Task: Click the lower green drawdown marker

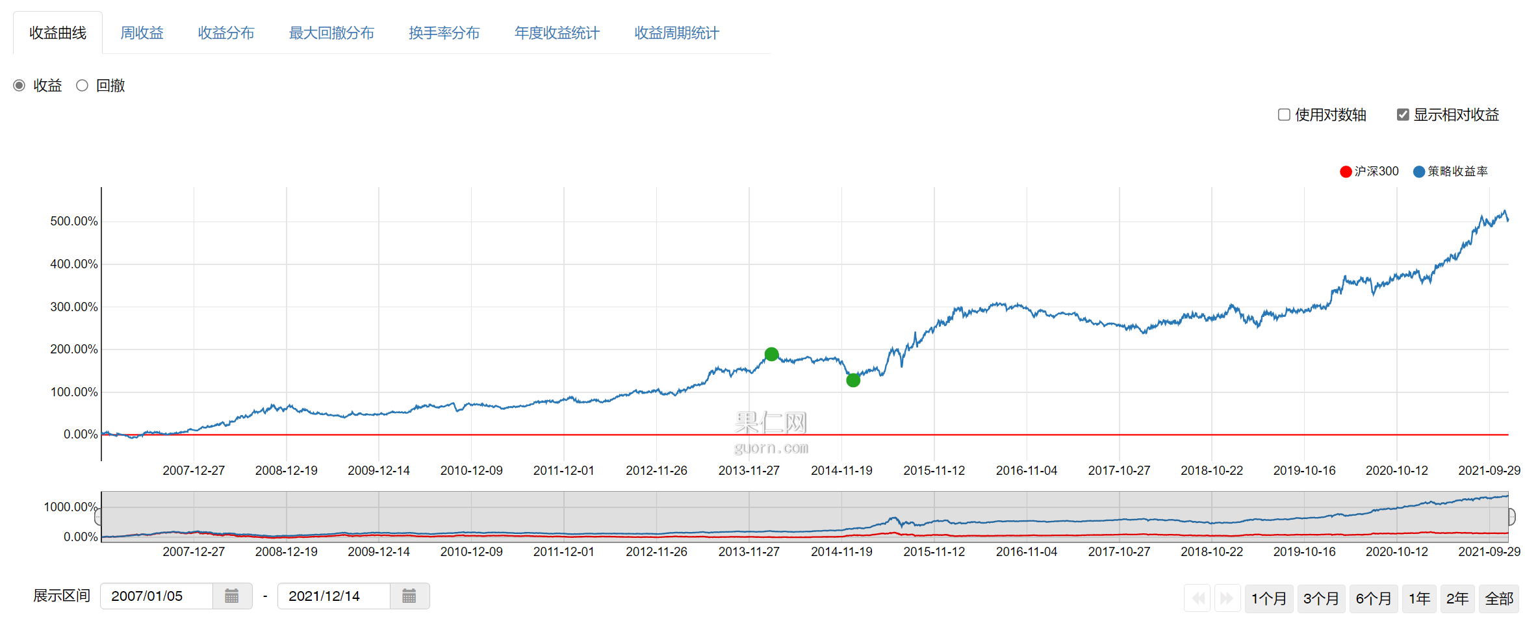Action: point(853,381)
